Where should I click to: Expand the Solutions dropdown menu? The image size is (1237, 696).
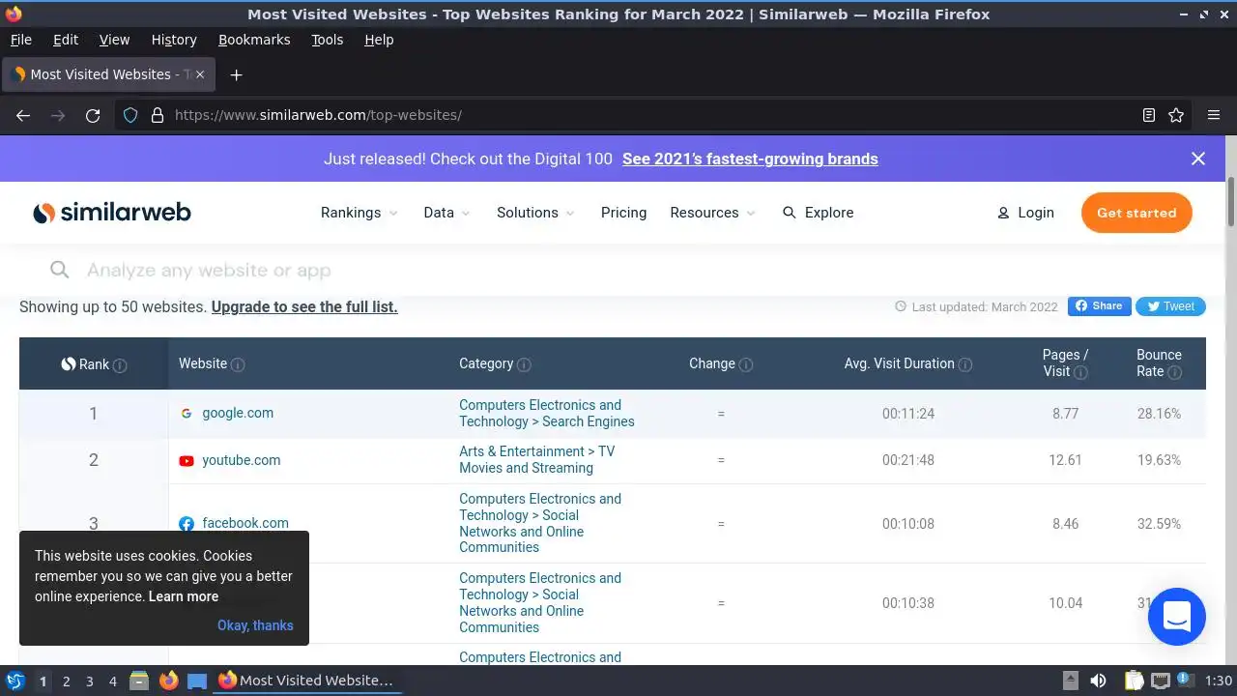pos(535,213)
